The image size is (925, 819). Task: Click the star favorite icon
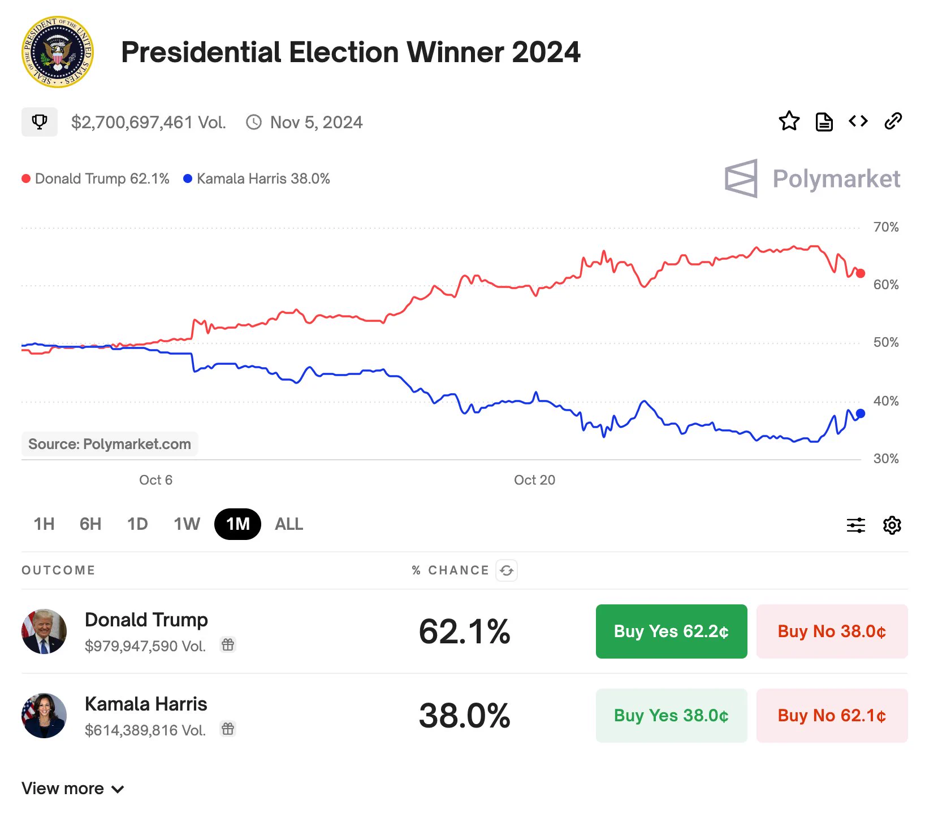(789, 121)
